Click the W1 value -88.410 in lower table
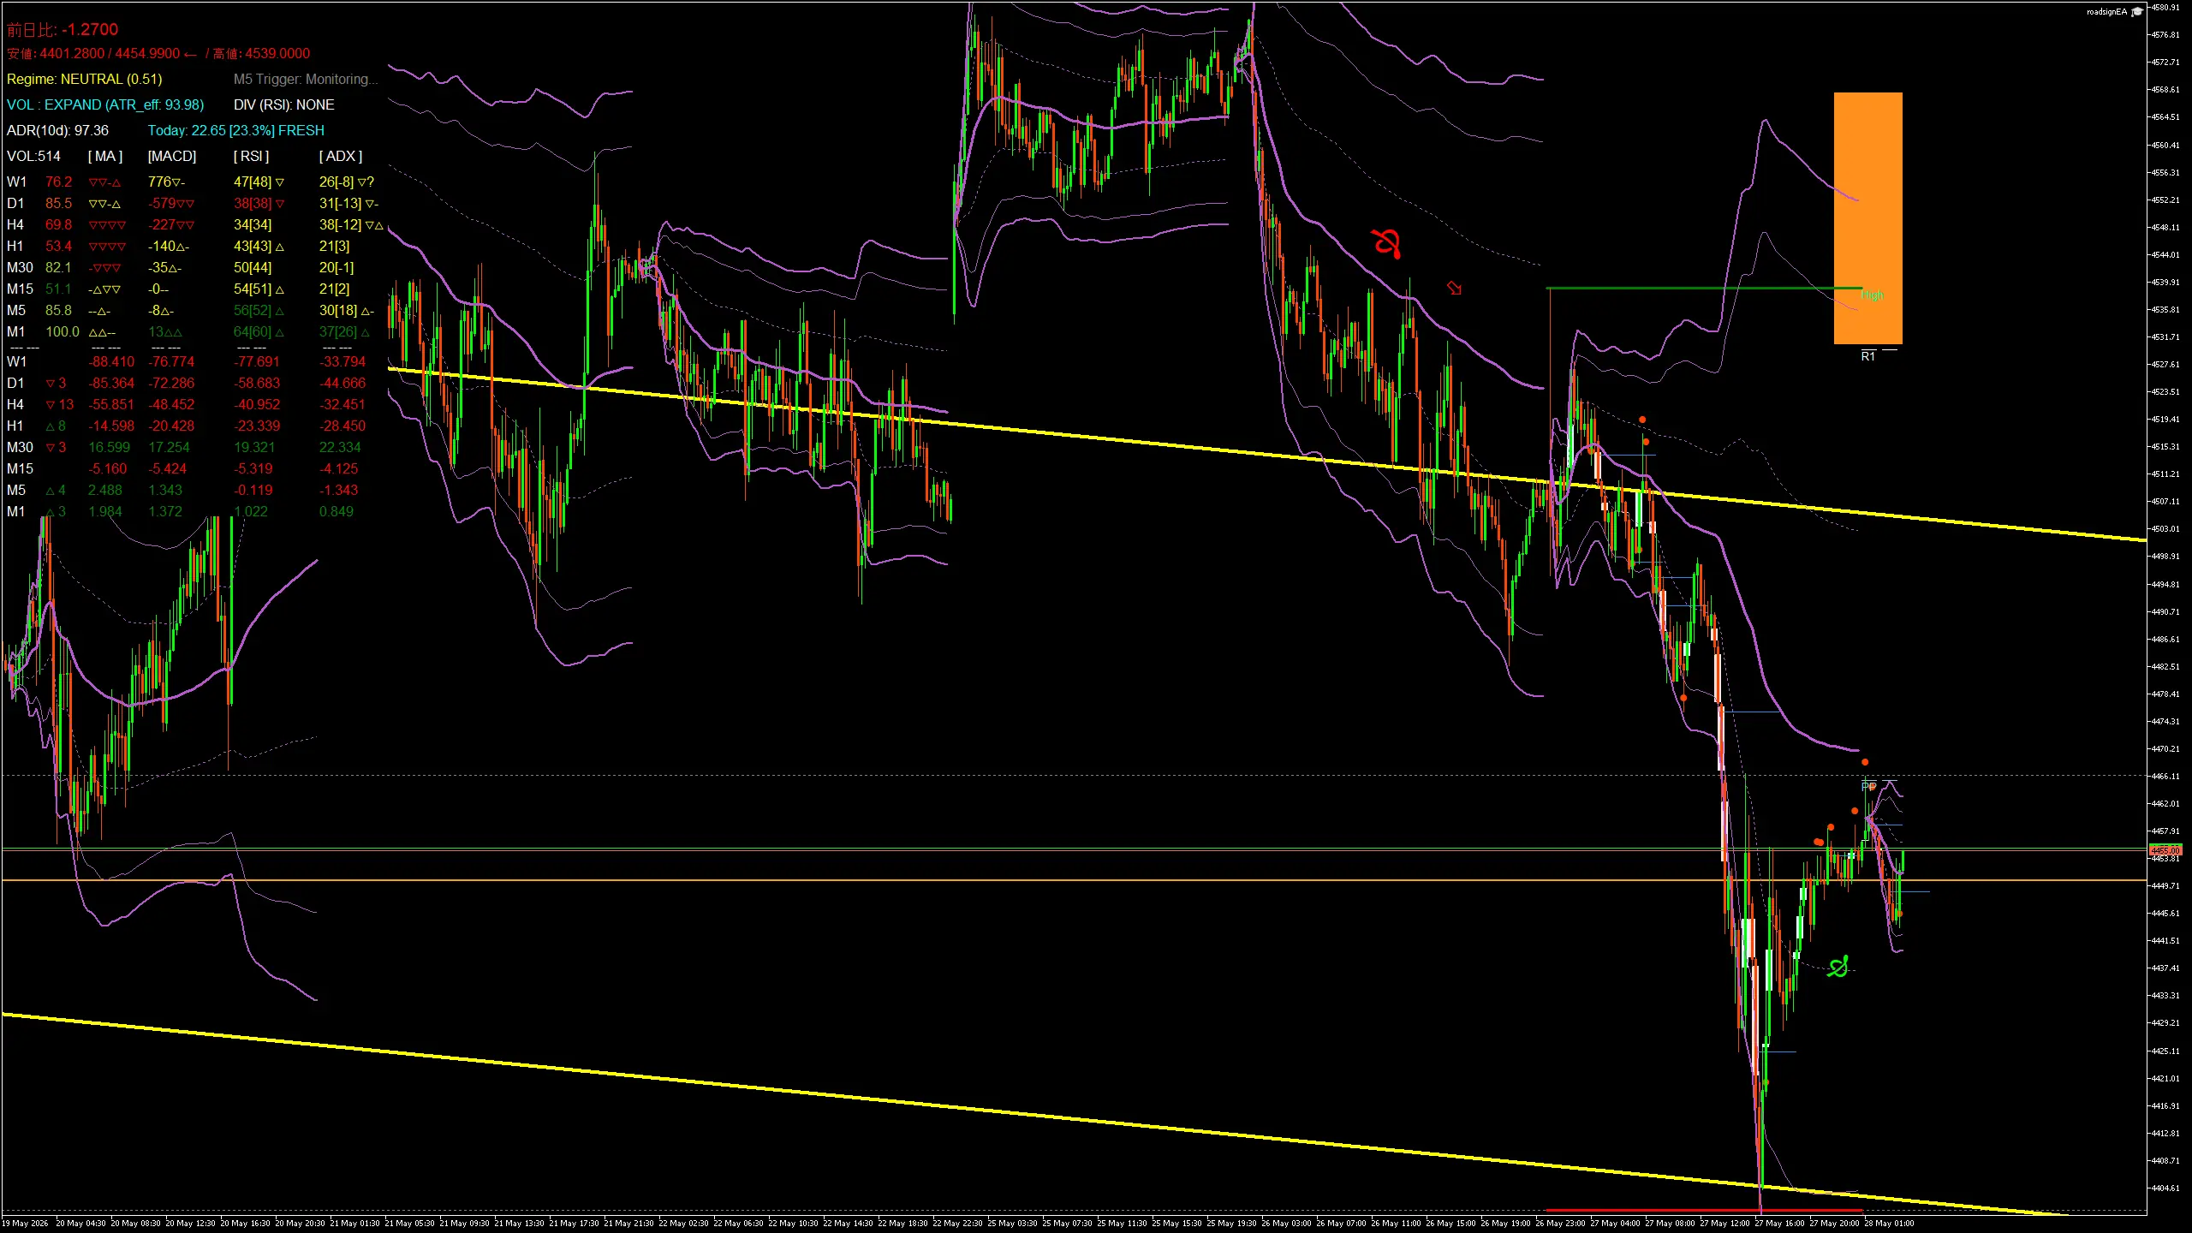 pyautogui.click(x=111, y=361)
